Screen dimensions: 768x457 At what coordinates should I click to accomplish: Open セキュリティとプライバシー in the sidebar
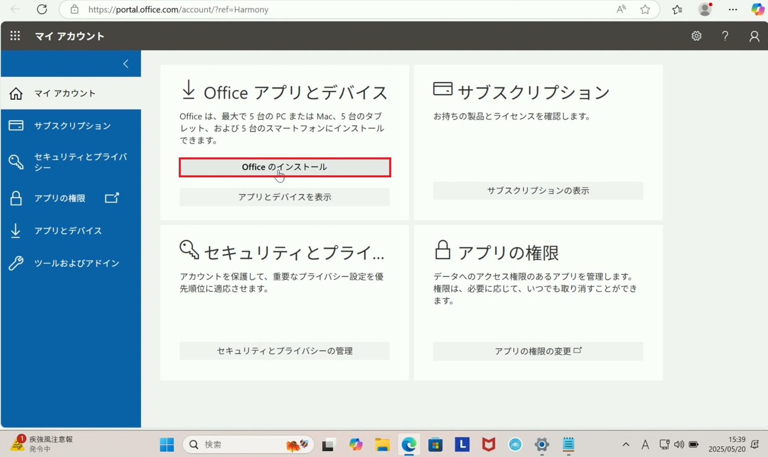pyautogui.click(x=71, y=162)
